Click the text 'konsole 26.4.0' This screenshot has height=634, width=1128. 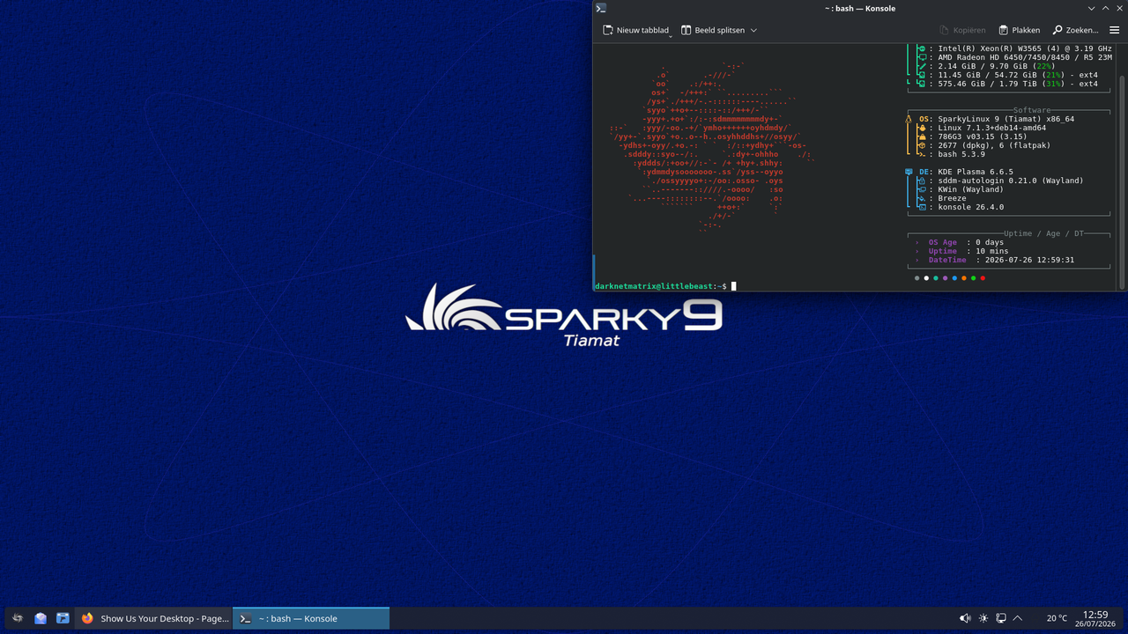[970, 207]
